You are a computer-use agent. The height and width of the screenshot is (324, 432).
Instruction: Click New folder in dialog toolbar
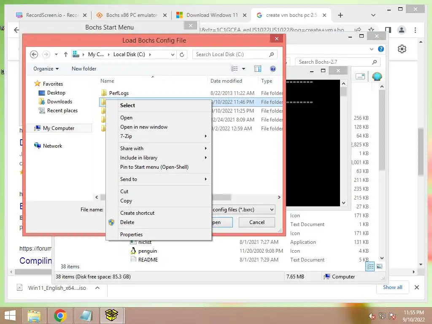(84, 69)
